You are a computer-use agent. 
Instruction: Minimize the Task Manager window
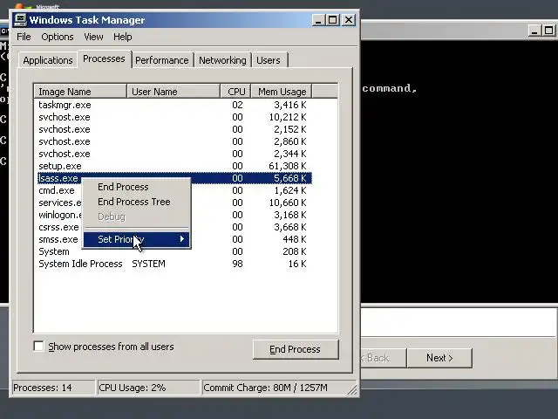[318, 20]
